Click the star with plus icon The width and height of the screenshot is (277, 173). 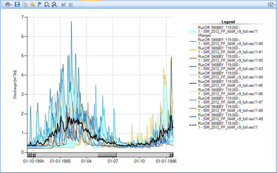32,4
